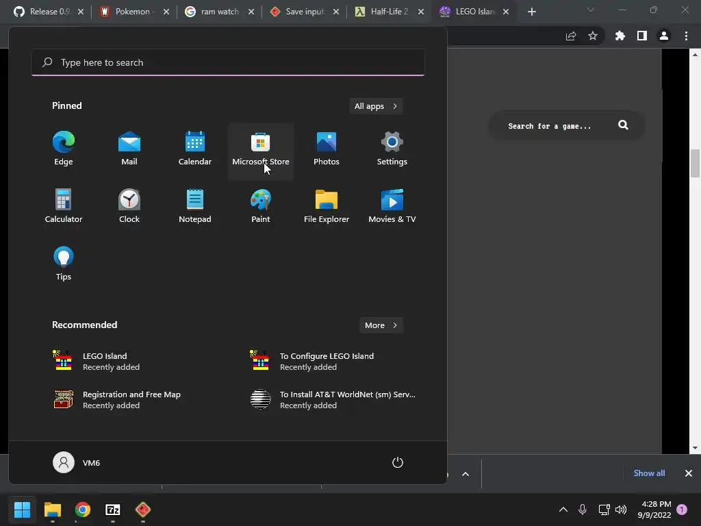Expand the All apps list
Screen dimensions: 701x526
point(376,106)
